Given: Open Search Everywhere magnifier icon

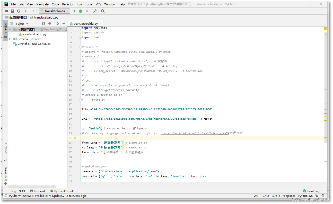Looking at the screenshot, I should [x=103, y=11].
